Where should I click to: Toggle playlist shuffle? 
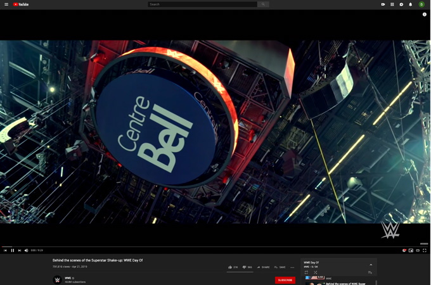[x=315, y=272]
